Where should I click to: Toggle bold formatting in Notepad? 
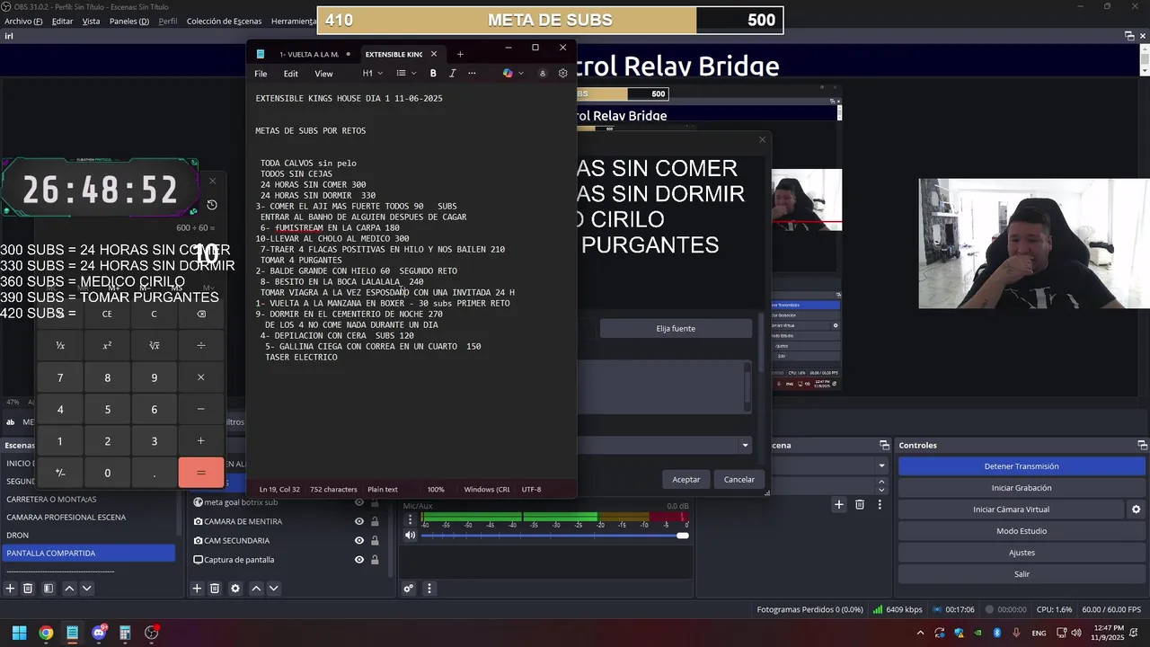433,74
